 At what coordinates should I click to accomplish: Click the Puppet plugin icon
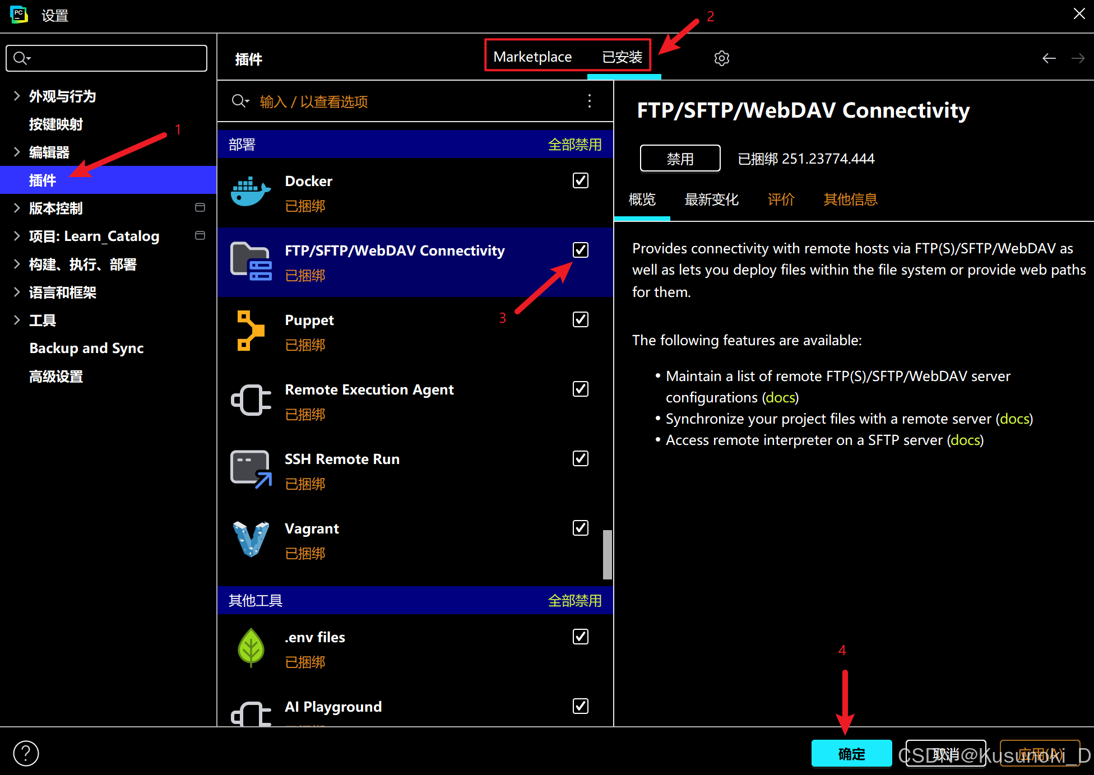coord(251,331)
